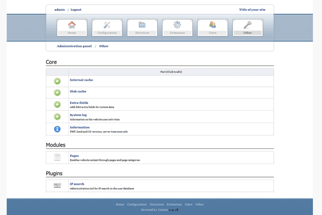Open the Disk cache link

tap(78, 91)
